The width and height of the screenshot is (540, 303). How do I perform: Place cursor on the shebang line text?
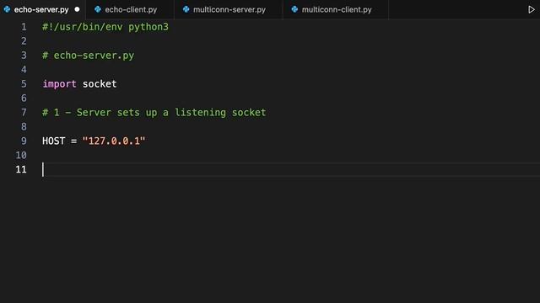point(105,27)
